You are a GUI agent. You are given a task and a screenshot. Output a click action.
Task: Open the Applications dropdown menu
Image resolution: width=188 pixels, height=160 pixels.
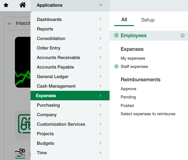point(70,5)
